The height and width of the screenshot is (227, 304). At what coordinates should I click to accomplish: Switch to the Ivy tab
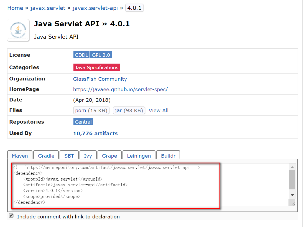(88, 155)
